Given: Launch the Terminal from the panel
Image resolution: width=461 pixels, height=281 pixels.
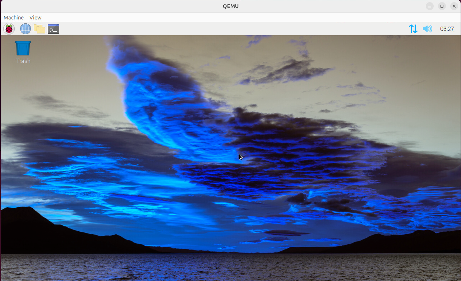Looking at the screenshot, I should coord(54,29).
